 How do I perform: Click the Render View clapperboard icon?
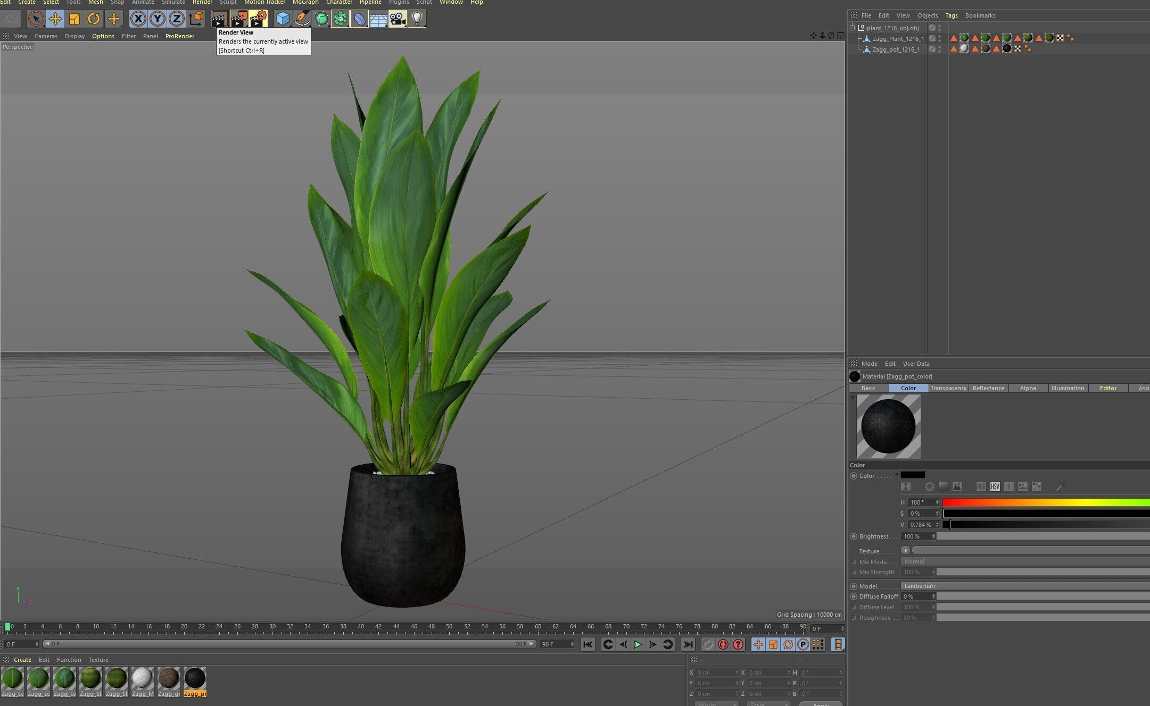pos(219,19)
